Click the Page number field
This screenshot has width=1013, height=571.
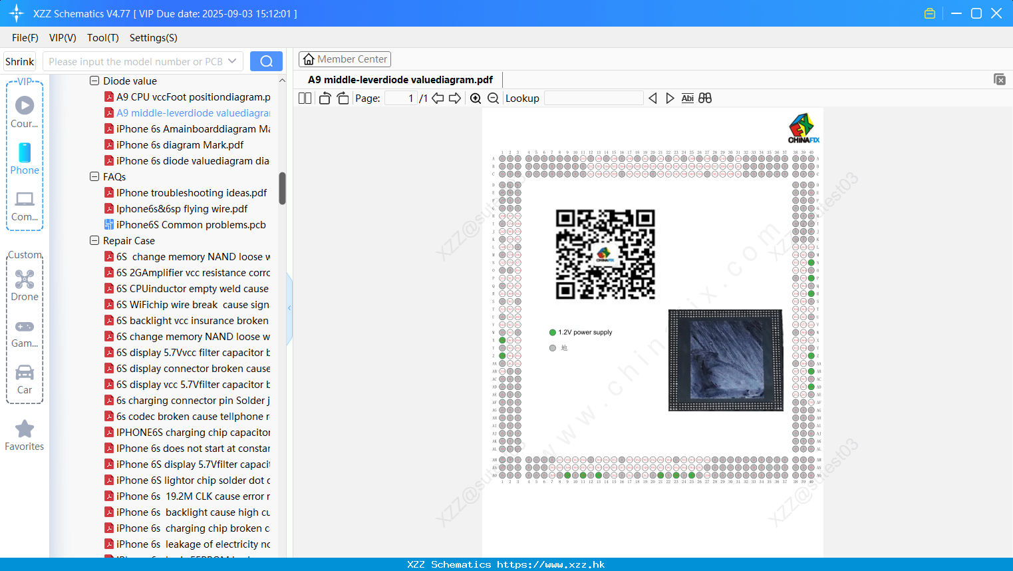click(400, 98)
